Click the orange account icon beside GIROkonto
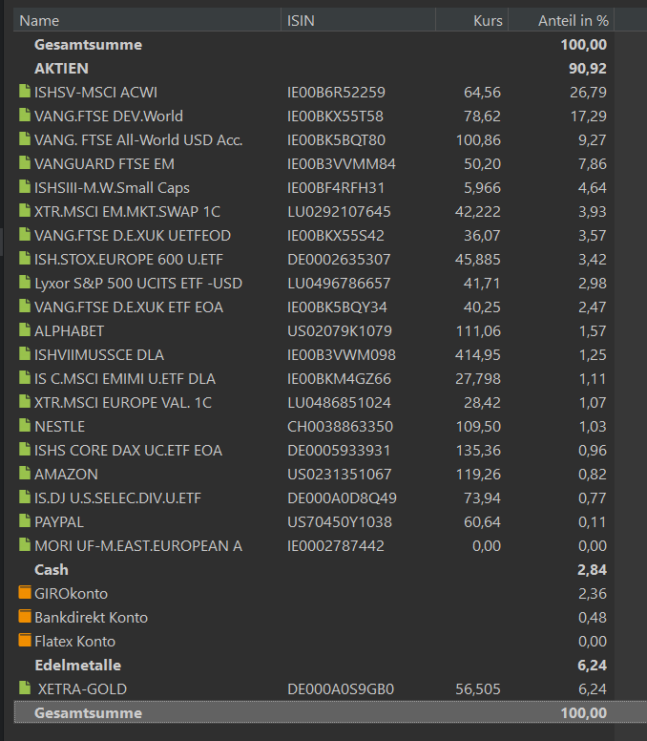Viewport: 647px width, 741px height. 25,593
